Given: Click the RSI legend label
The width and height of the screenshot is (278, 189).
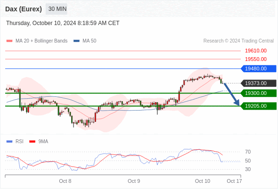Looking at the screenshot, I should tap(19, 142).
